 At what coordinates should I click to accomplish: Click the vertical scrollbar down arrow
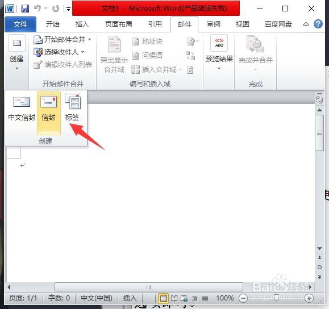pyautogui.click(x=319, y=248)
